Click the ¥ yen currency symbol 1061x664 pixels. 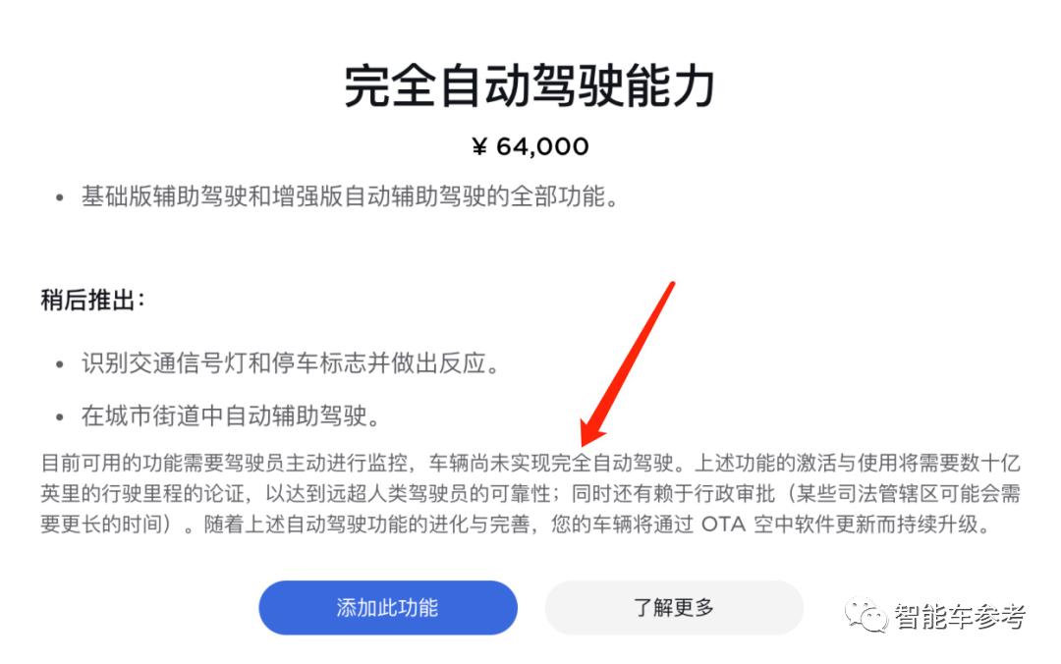pos(479,146)
